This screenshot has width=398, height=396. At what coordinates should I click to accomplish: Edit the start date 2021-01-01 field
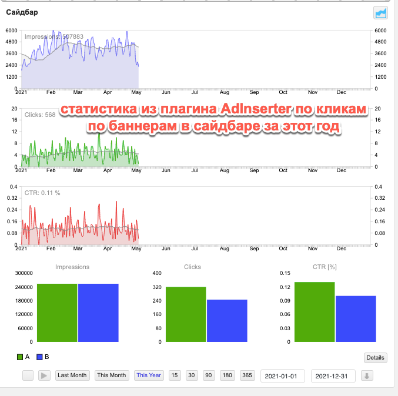click(x=283, y=376)
